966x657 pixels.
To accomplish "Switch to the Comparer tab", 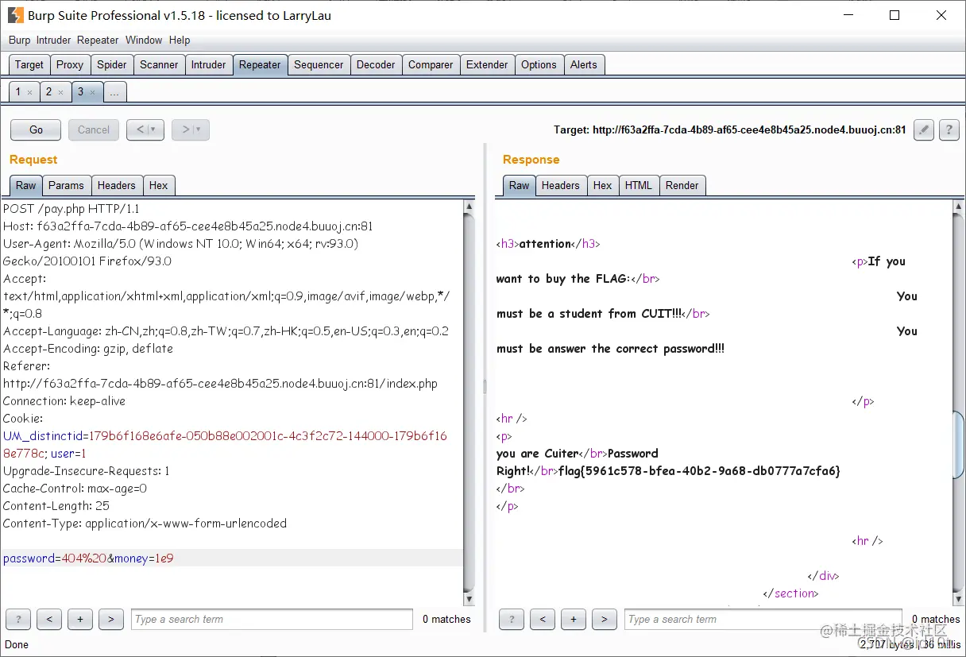I will point(431,65).
